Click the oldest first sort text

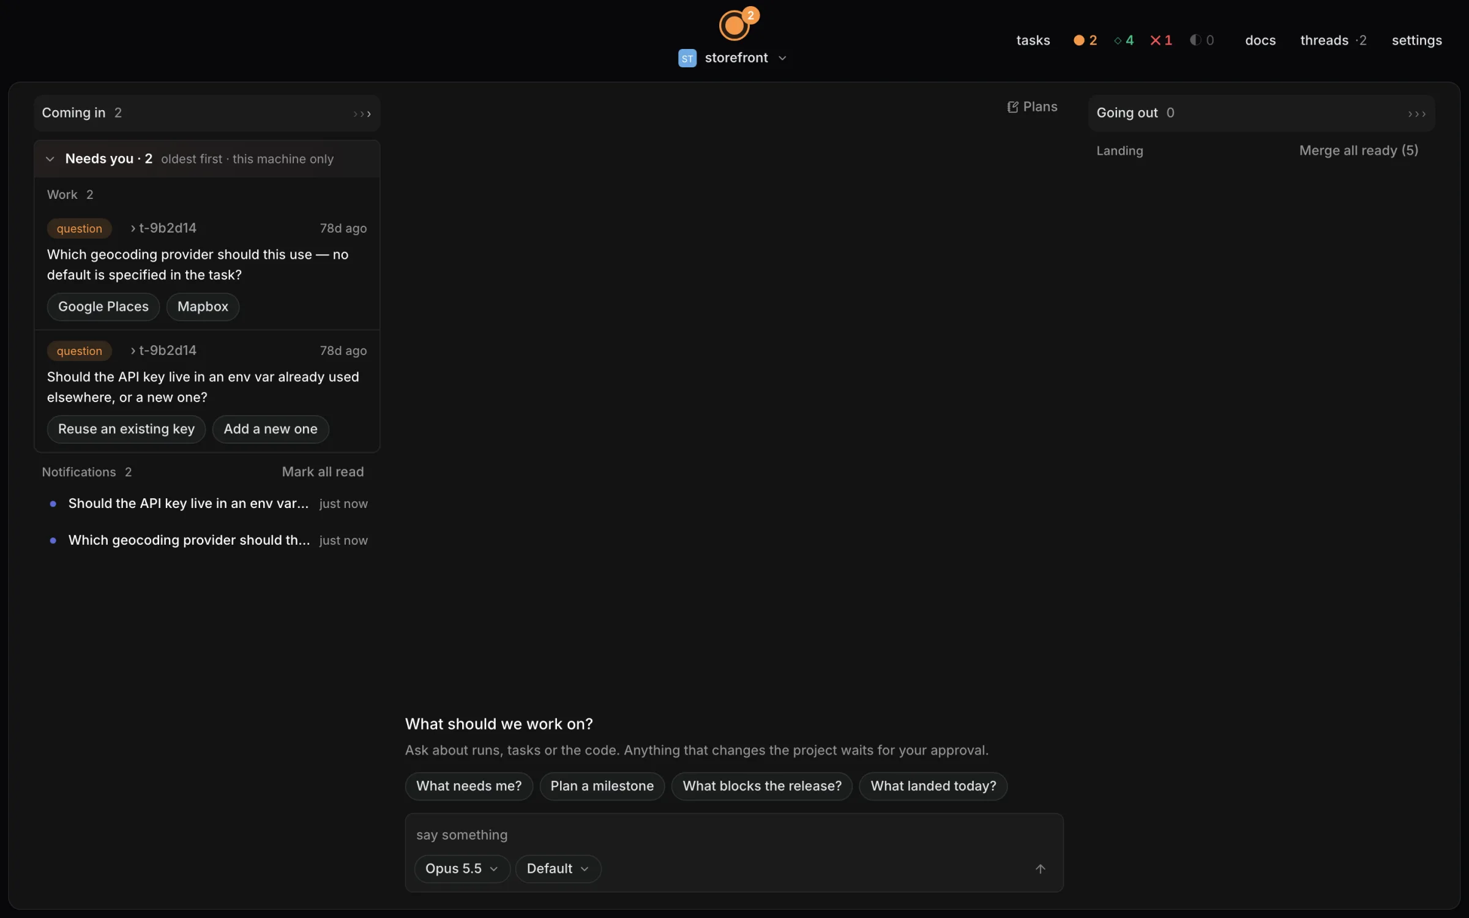coord(192,159)
